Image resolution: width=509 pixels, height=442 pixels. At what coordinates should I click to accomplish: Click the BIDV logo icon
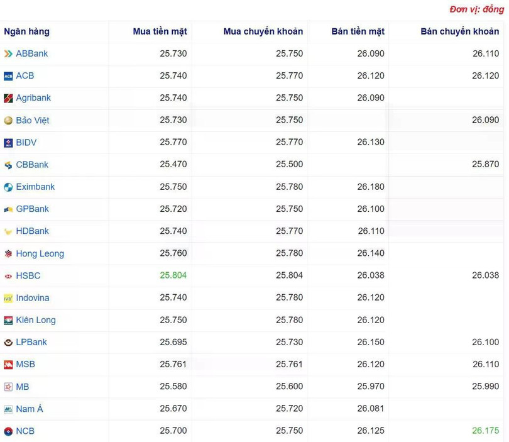8,143
